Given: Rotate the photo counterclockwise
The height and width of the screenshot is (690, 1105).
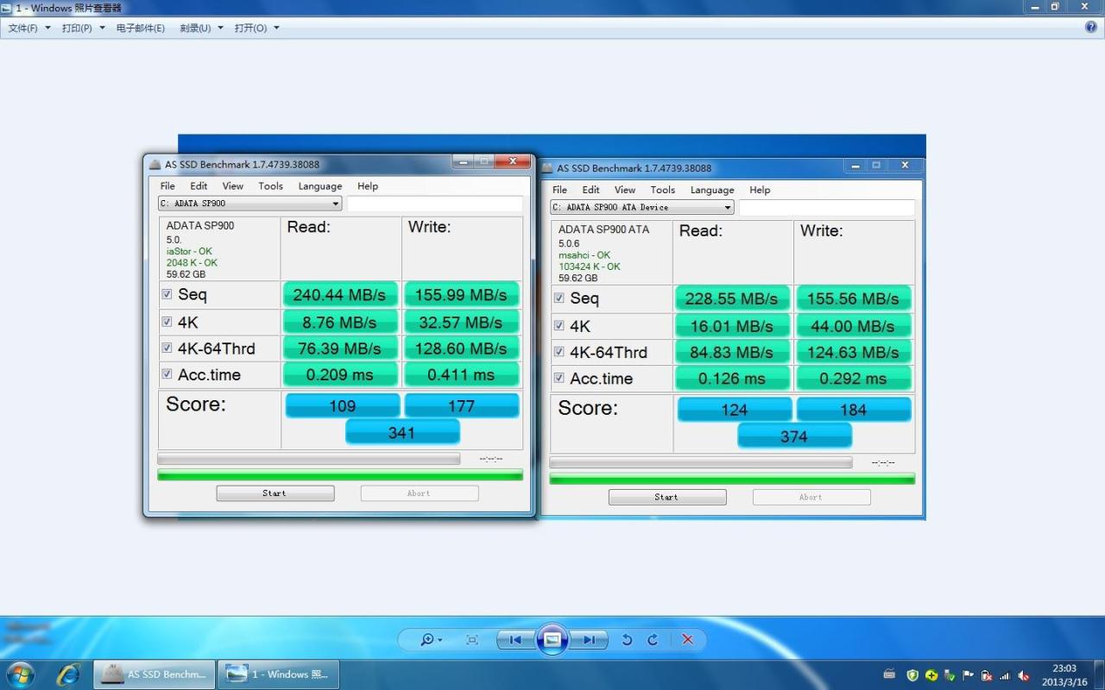Looking at the screenshot, I should [627, 640].
